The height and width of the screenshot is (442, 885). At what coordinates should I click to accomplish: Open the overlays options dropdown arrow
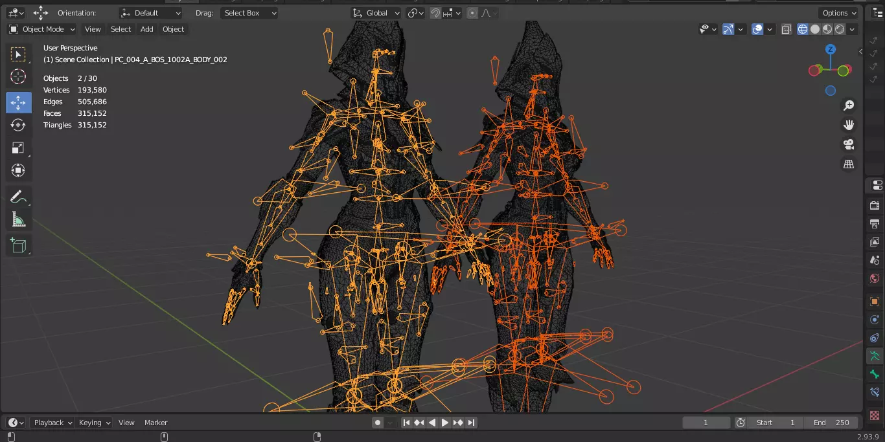click(769, 29)
